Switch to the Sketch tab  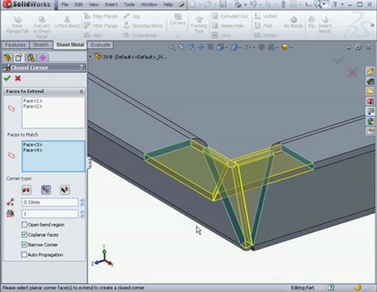41,45
